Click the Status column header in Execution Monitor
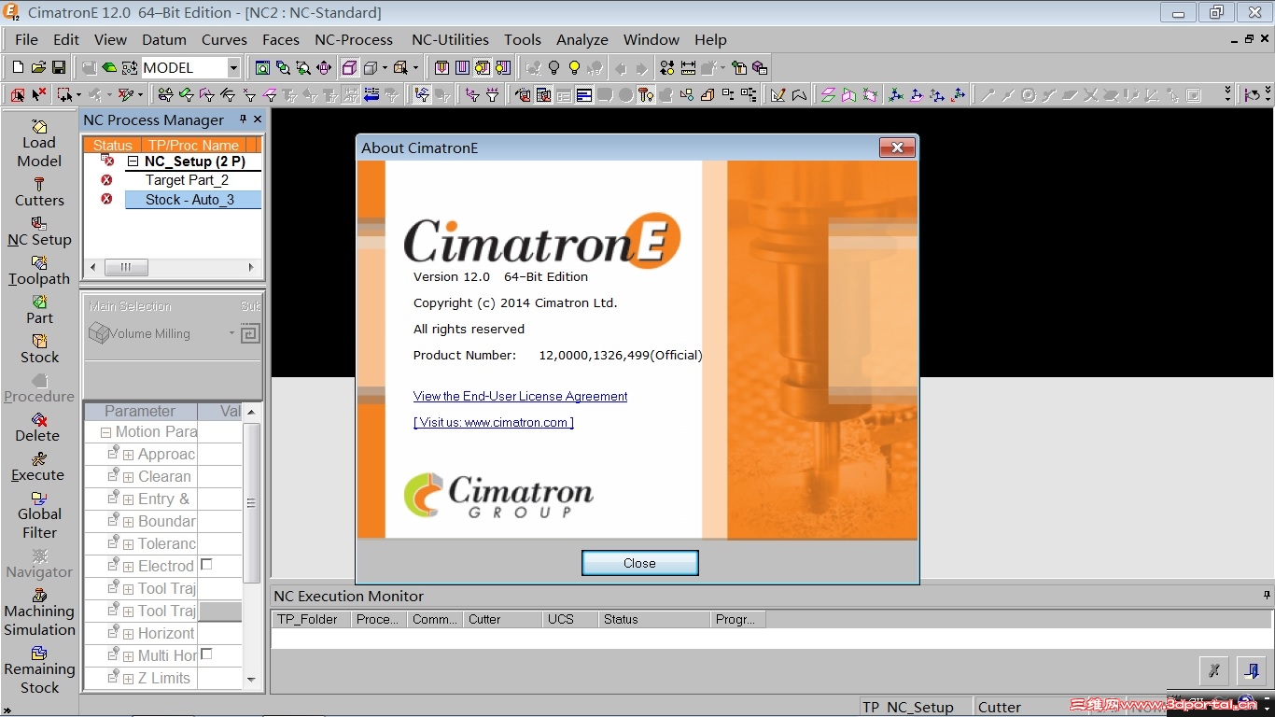1275x717 pixels. point(654,619)
